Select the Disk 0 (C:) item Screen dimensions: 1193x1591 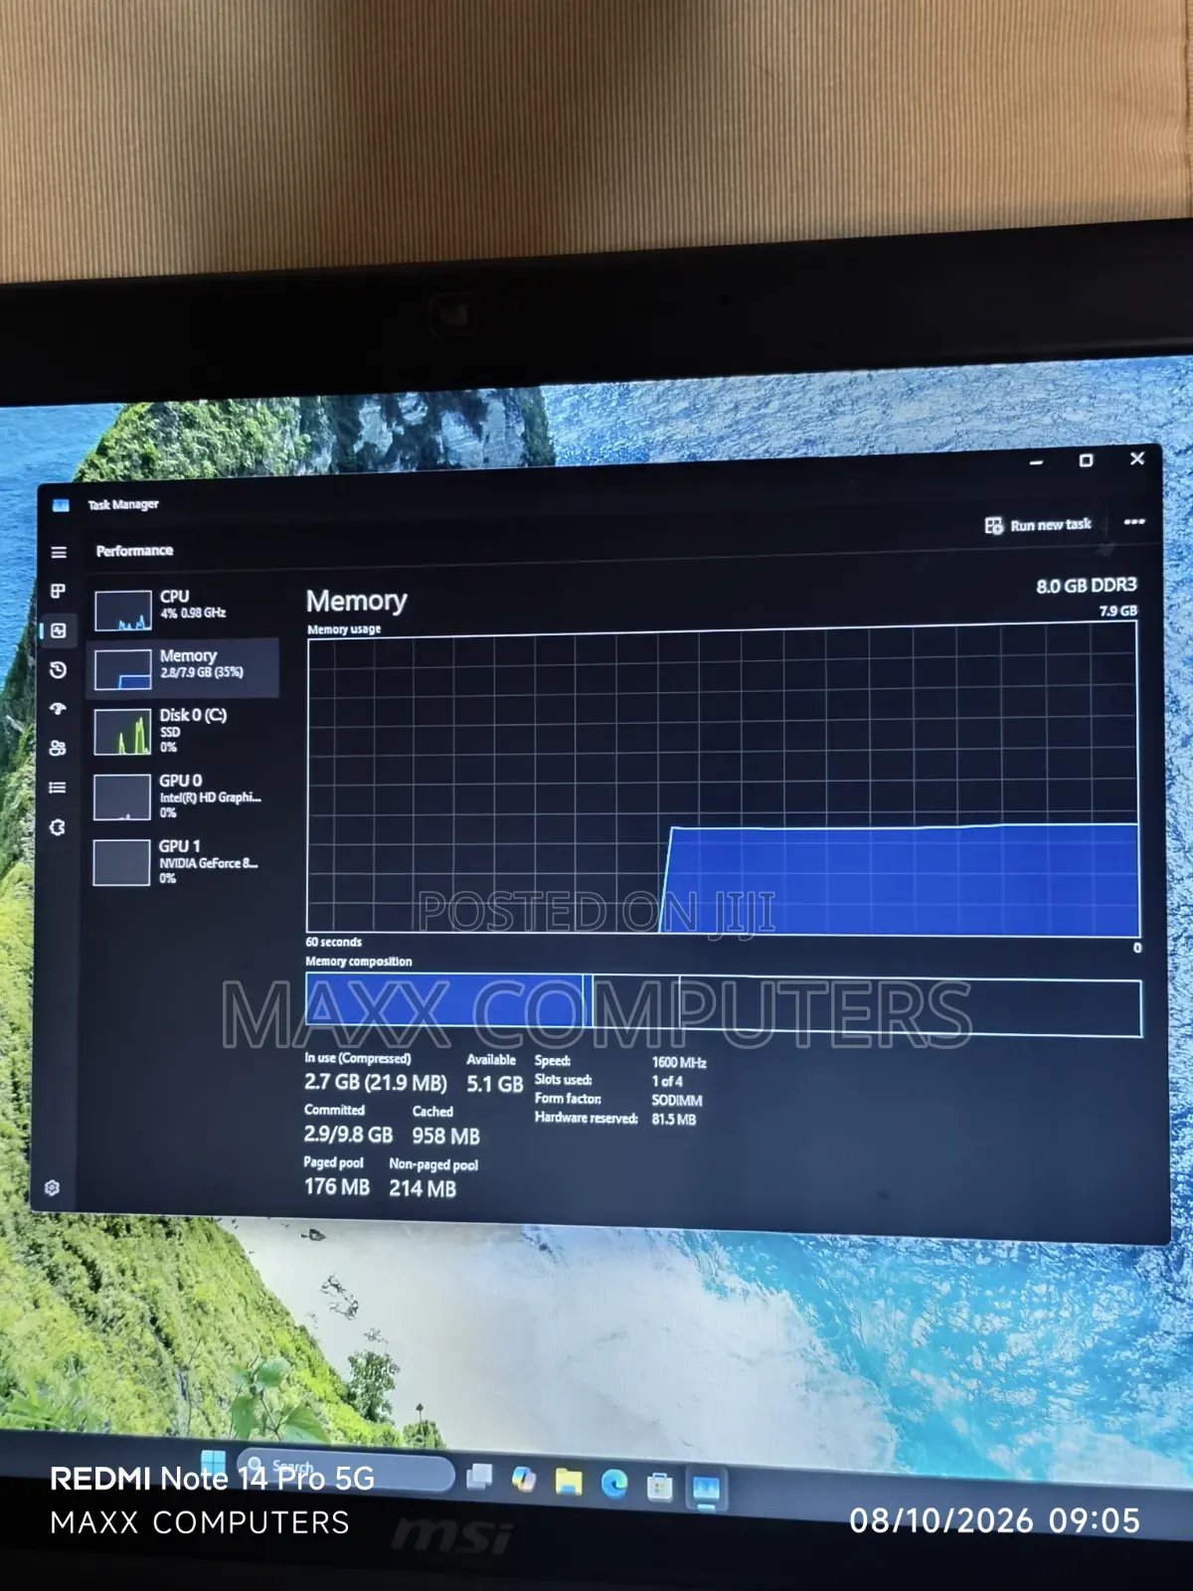[184, 731]
